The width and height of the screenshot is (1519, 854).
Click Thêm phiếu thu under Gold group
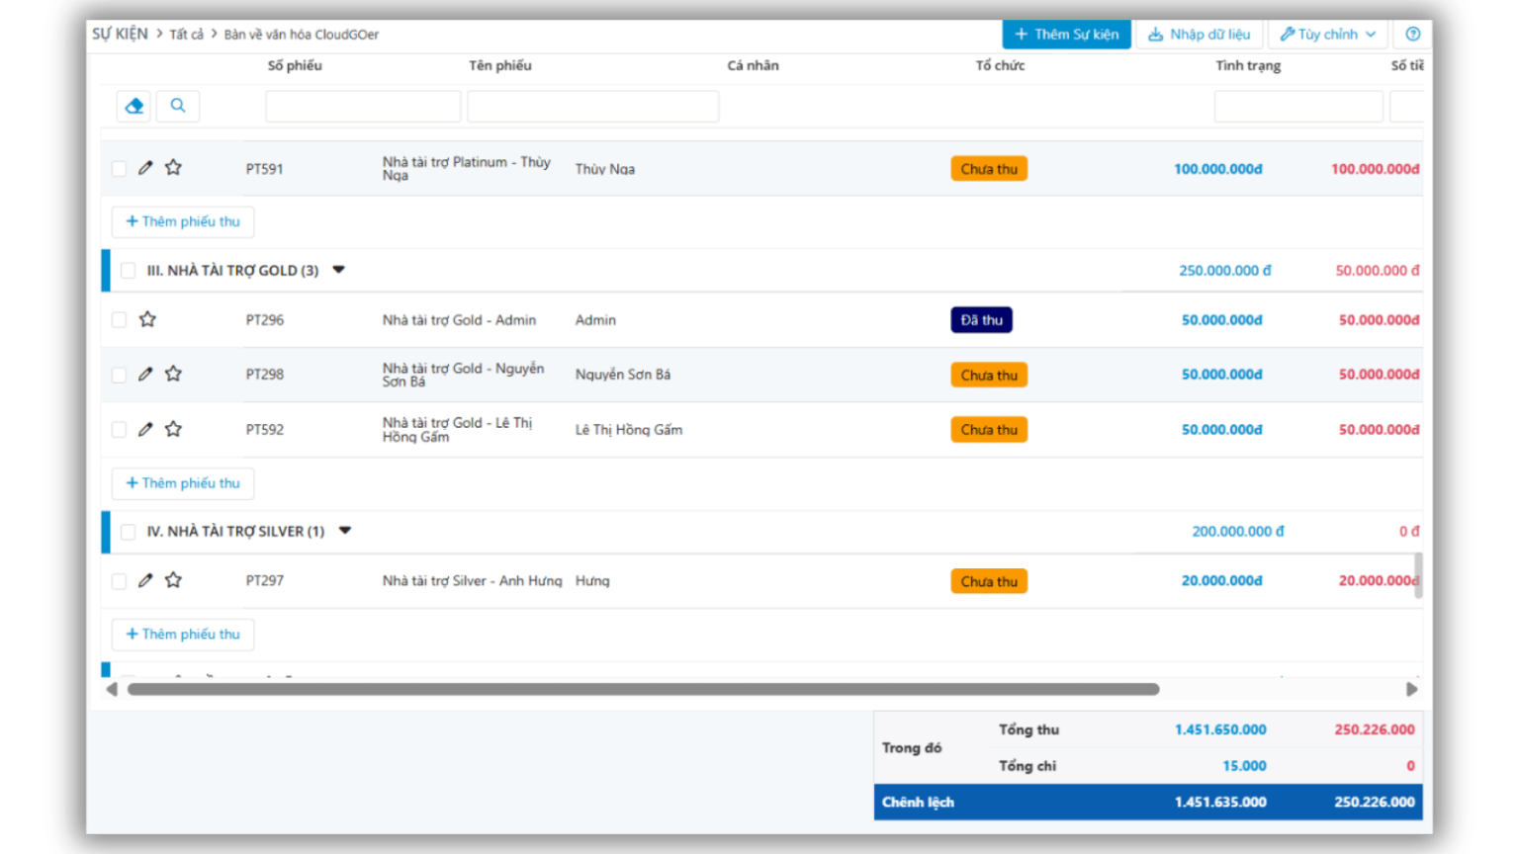tap(183, 483)
